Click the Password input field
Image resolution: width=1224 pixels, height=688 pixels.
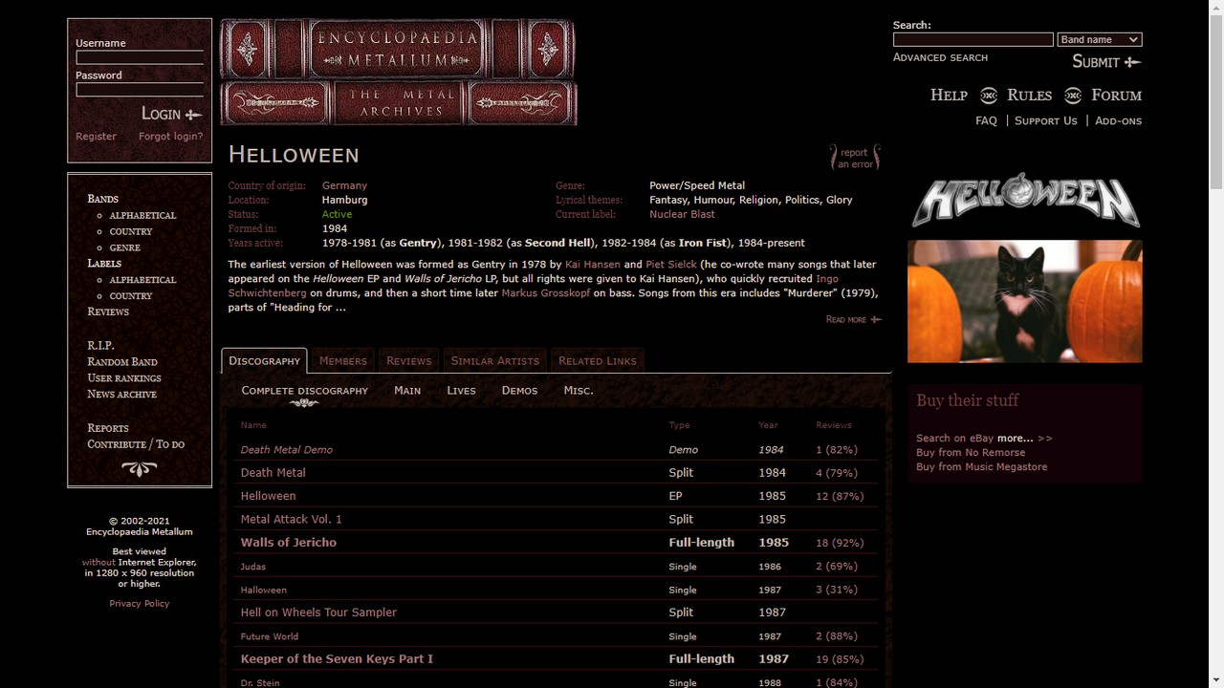(140, 89)
